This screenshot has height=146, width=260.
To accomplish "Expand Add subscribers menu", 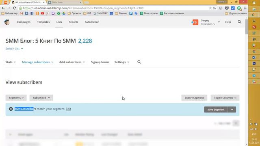I will (72, 62).
